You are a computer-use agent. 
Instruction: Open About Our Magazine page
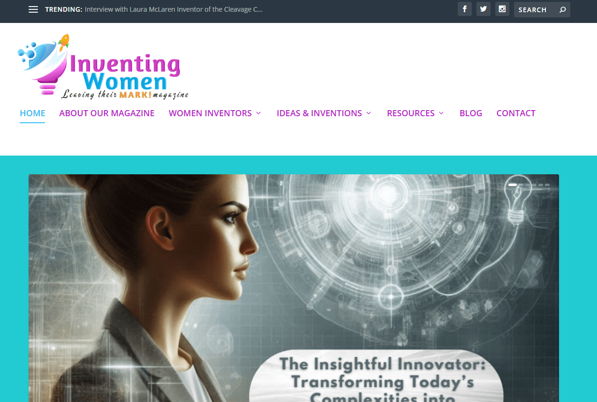[107, 113]
